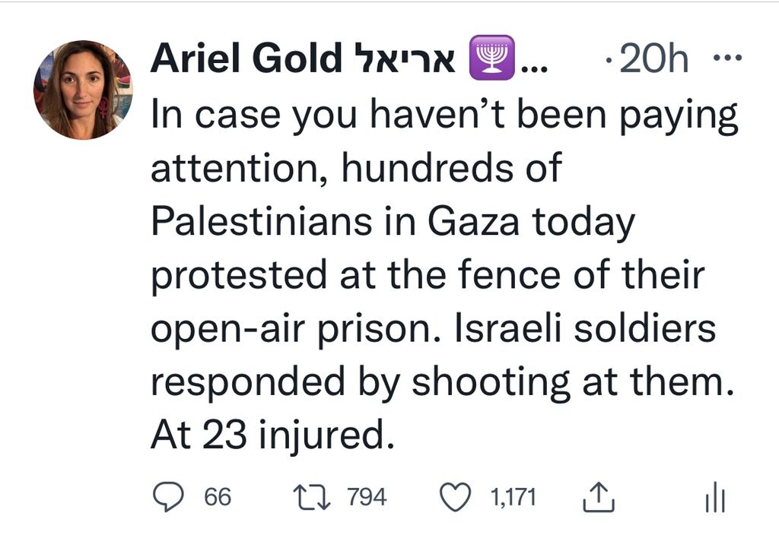Click the 1,171 likes count

[514, 498]
